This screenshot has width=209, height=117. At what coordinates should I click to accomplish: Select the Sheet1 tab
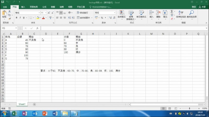tap(22, 104)
